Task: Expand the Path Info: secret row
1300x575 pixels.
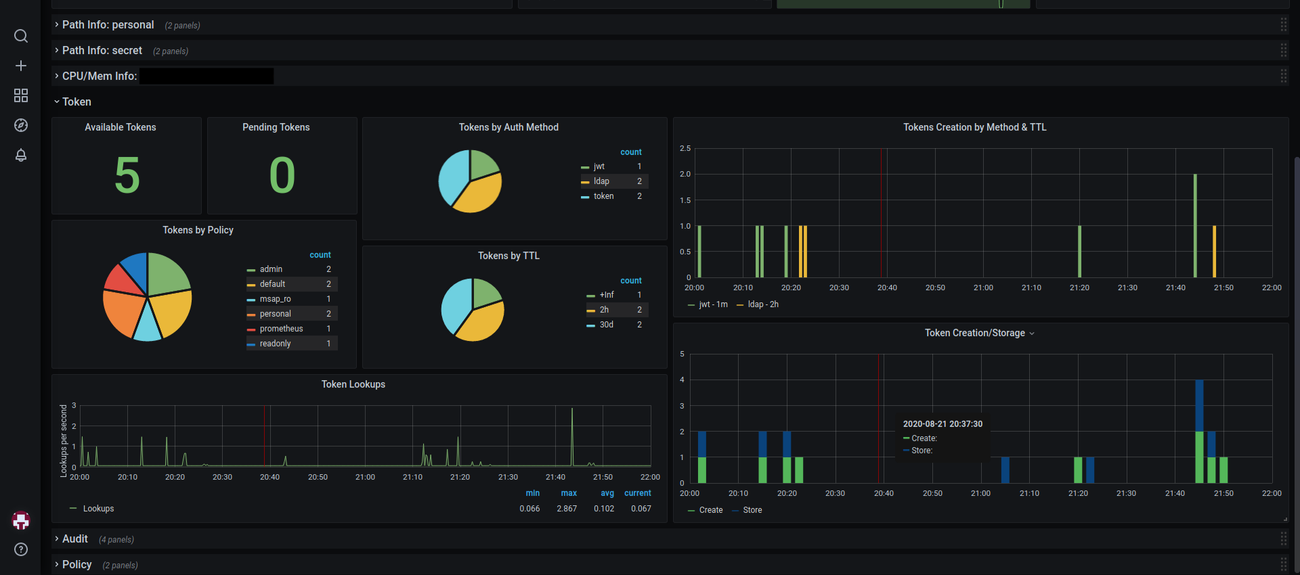Action: (102, 51)
